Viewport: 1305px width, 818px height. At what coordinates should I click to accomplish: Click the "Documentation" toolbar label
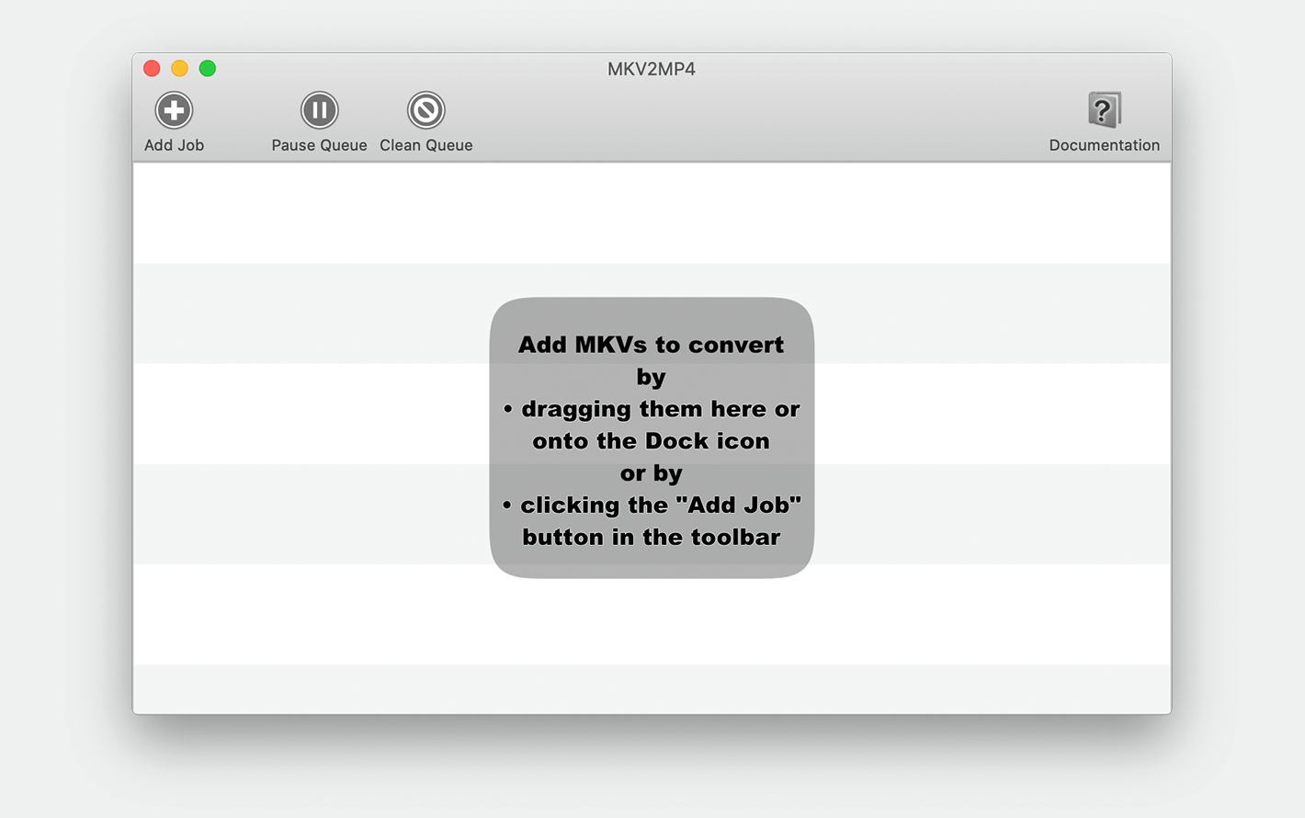click(x=1104, y=145)
